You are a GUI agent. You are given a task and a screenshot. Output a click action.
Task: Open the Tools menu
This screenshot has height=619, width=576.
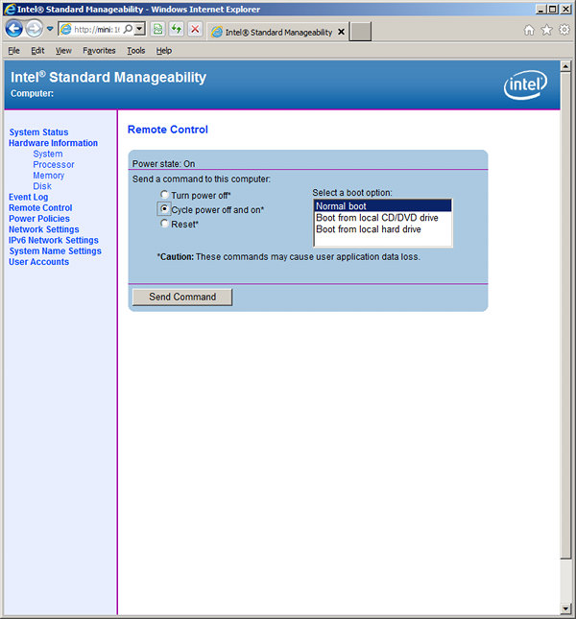click(135, 51)
